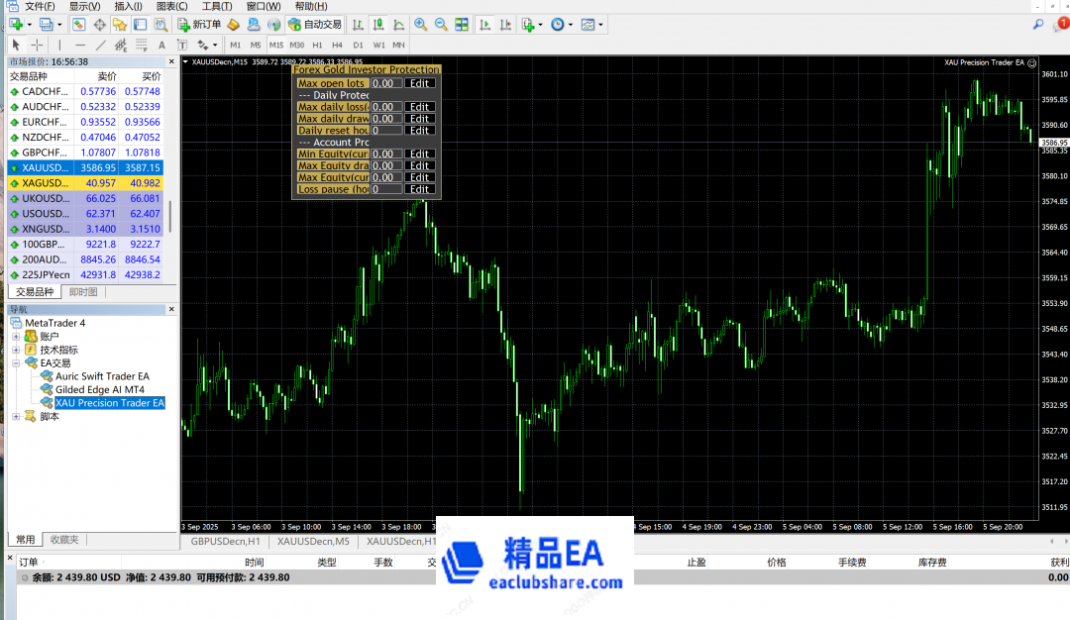Switch to the 收藏夹 navigator tab

(x=64, y=540)
